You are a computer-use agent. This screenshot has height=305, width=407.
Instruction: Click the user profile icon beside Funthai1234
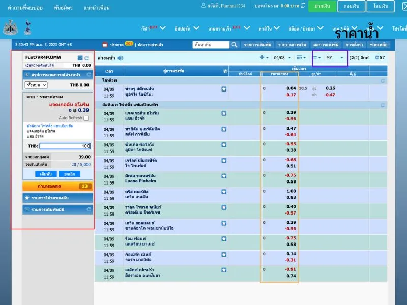[x=203, y=5]
